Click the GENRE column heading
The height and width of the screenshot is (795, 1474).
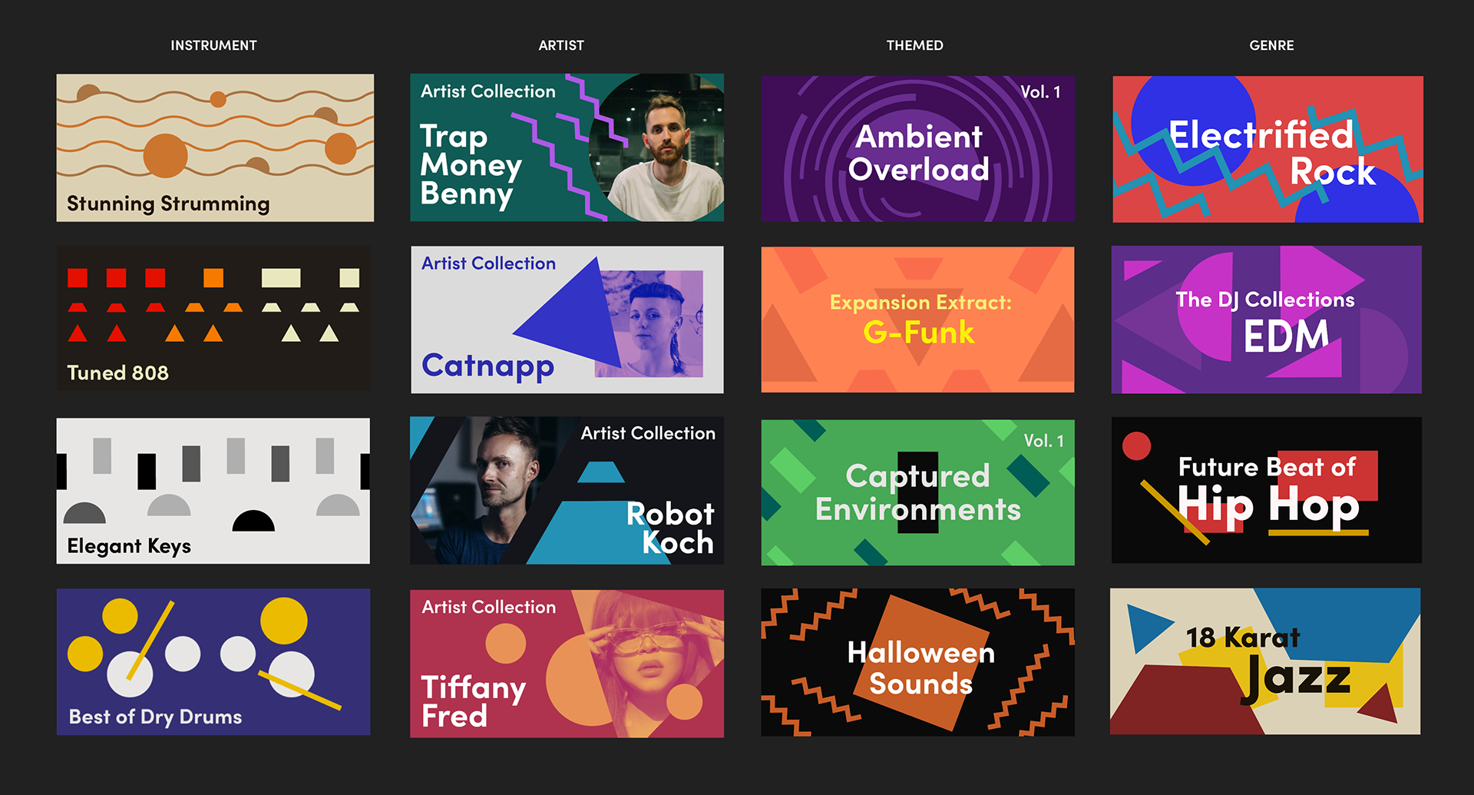[x=1271, y=45]
